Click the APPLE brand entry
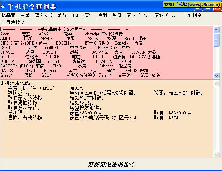This screenshot has width=222, height=171. pos(58,39)
